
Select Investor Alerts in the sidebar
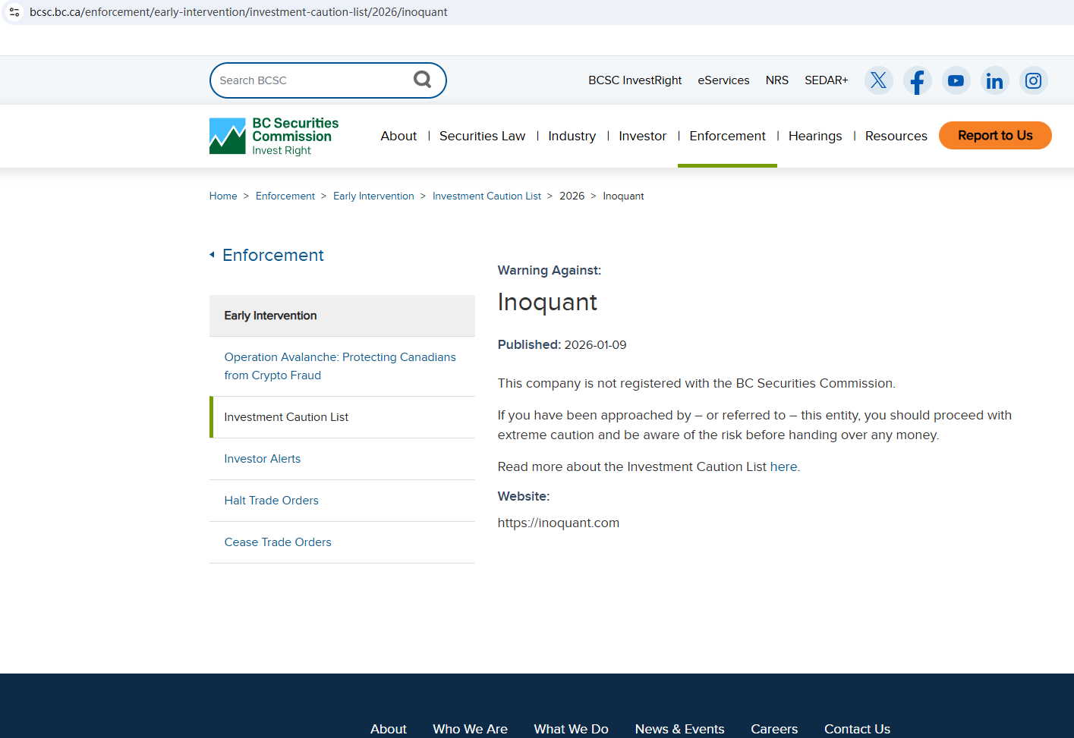(262, 459)
